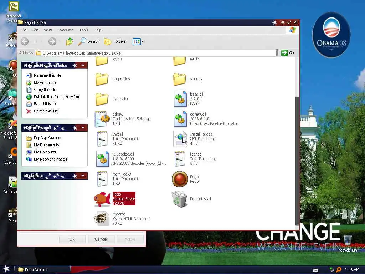
Task: Select the j2k-codec.dll file icon
Action: (x=102, y=159)
